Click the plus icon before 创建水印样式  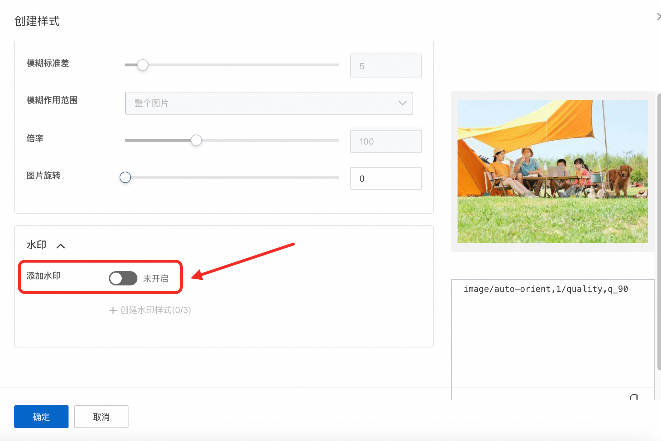click(113, 310)
